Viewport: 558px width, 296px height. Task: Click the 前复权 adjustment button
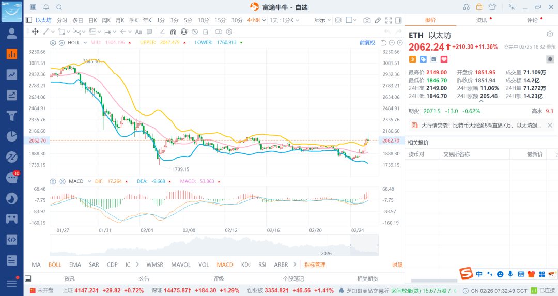(367, 42)
